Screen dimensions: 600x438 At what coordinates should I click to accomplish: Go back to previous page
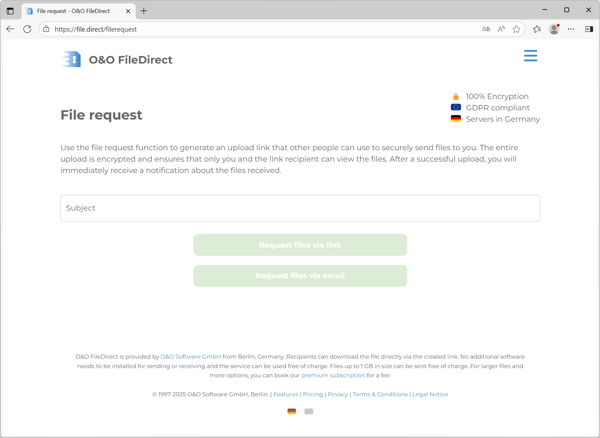(x=10, y=29)
